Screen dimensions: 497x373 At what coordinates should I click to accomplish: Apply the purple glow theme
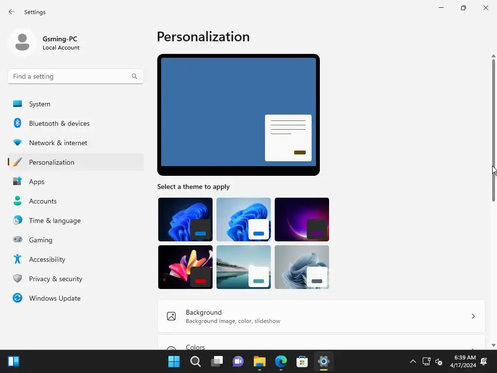(x=302, y=220)
